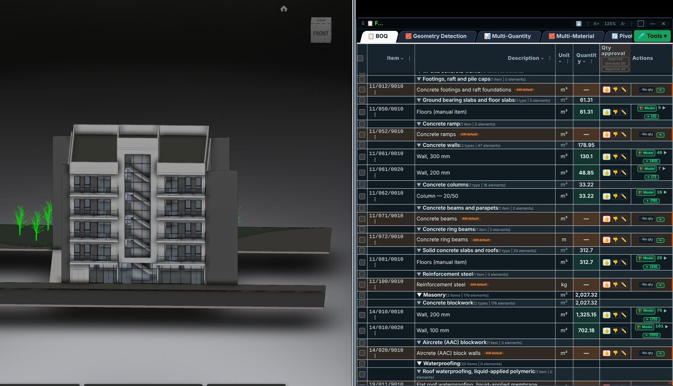
Task: Click pencil edit icon on Wall, 300 mm row
Action: click(624, 157)
